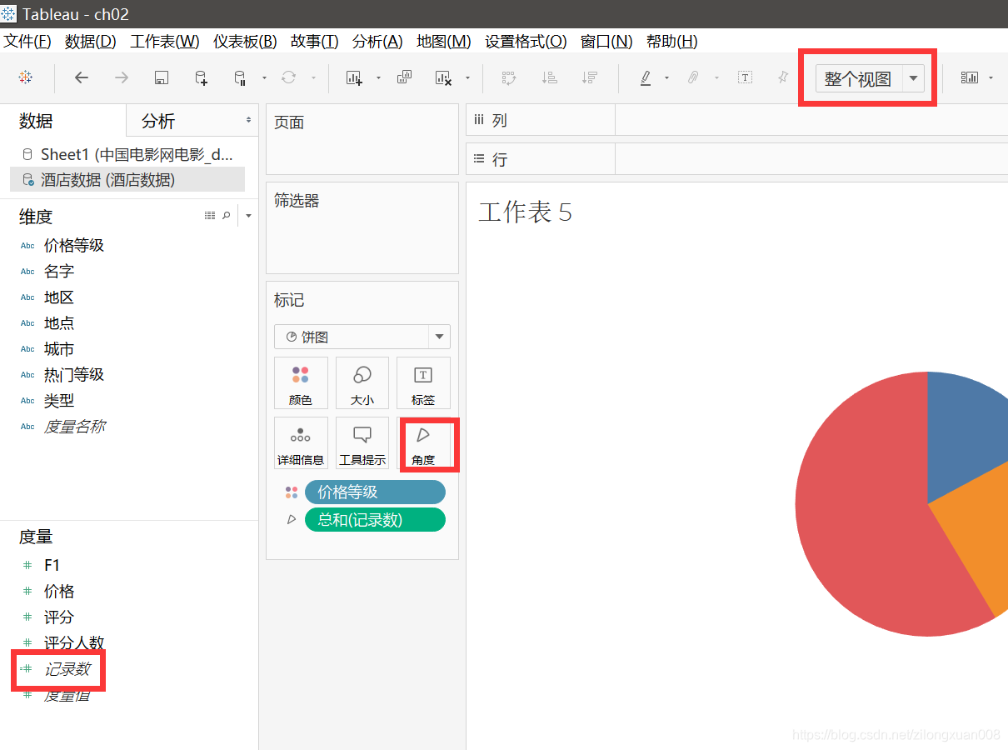The image size is (1008, 750).
Task: Select the 城市 dimension field
Action: point(59,348)
